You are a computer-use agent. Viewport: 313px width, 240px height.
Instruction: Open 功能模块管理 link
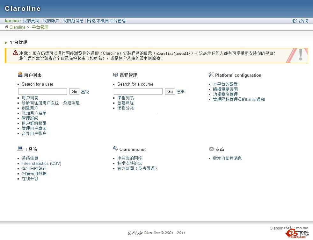coord(225,94)
